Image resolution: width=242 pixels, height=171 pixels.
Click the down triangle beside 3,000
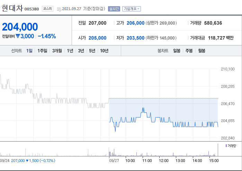click(18, 36)
